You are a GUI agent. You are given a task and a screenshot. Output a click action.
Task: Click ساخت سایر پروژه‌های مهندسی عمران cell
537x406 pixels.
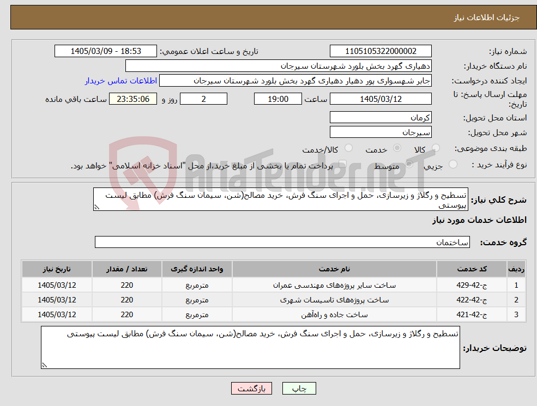click(334, 285)
